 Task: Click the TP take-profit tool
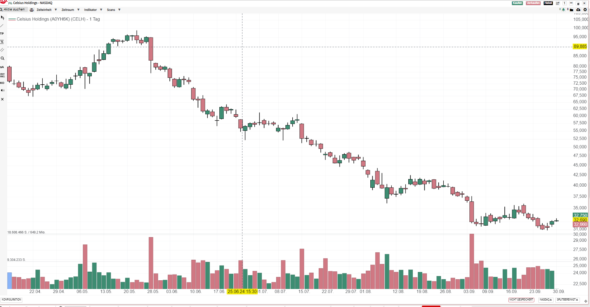tap(2, 34)
